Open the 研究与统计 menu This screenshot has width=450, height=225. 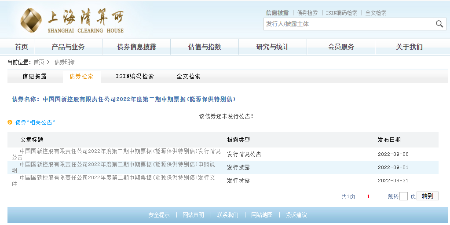point(273,47)
